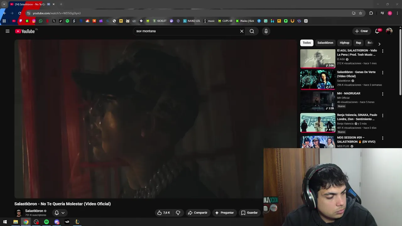Open options for 'Ganas De Verte' video
Screen dimensions: 402x226
(x=383, y=73)
